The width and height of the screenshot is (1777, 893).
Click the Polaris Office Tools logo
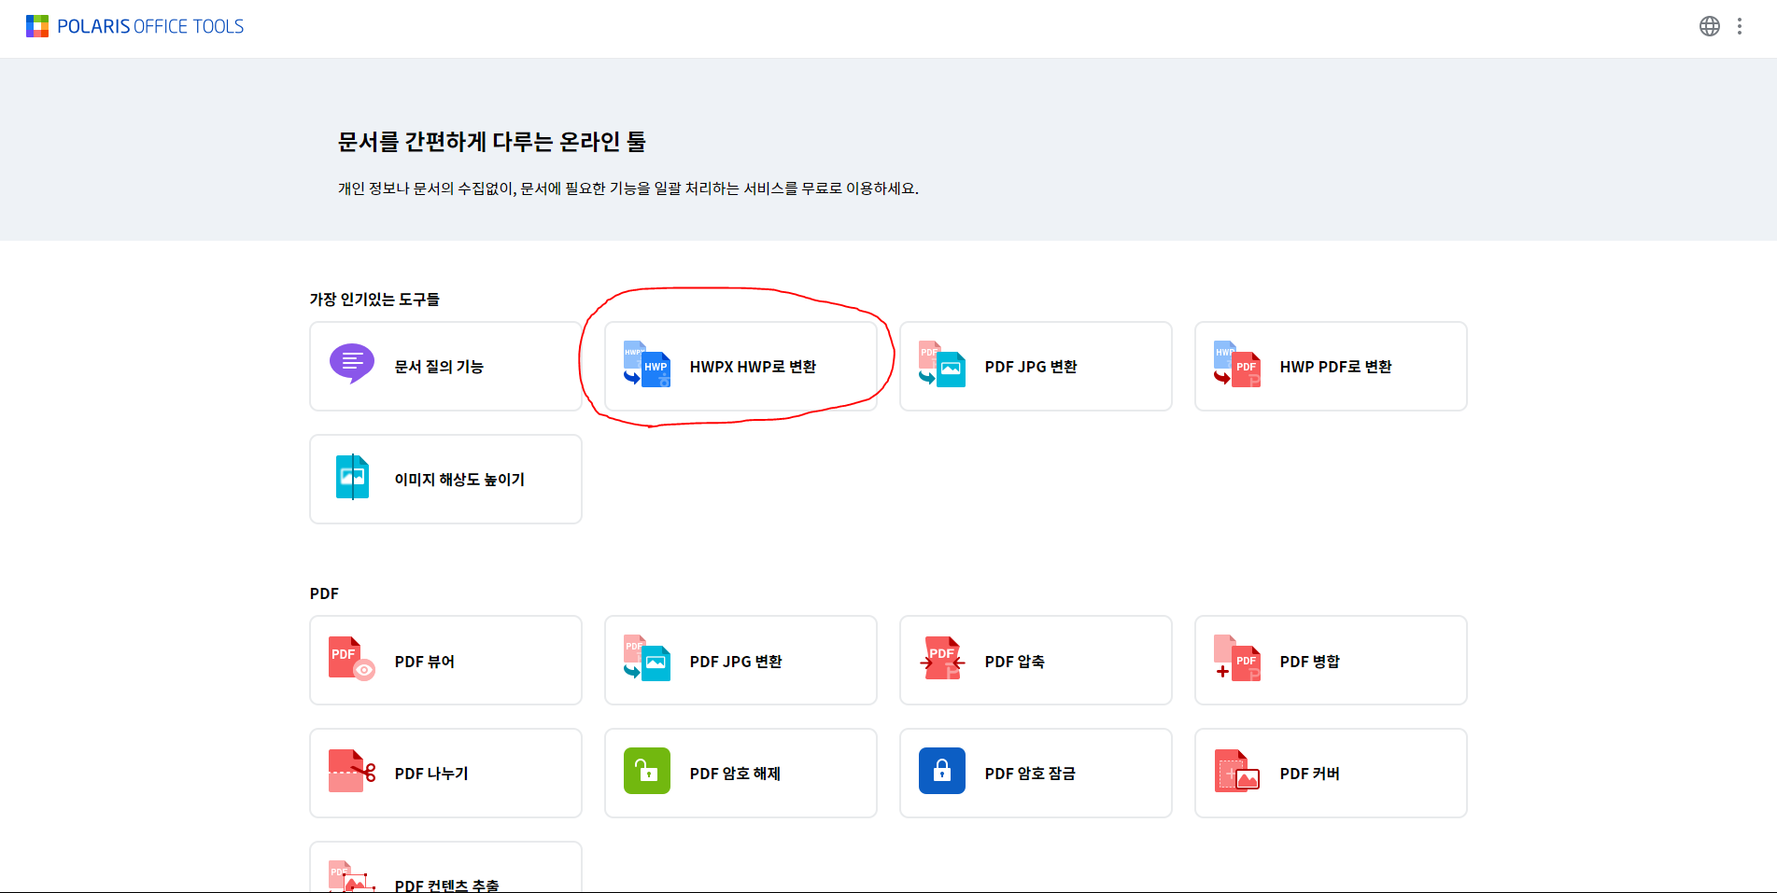point(134,26)
